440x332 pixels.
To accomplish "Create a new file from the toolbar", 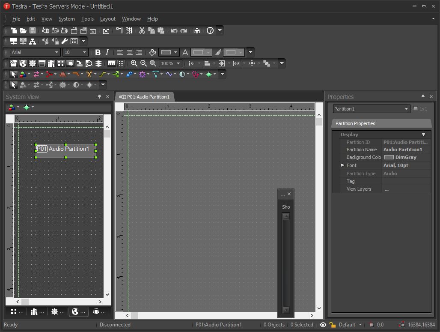I will point(13,30).
